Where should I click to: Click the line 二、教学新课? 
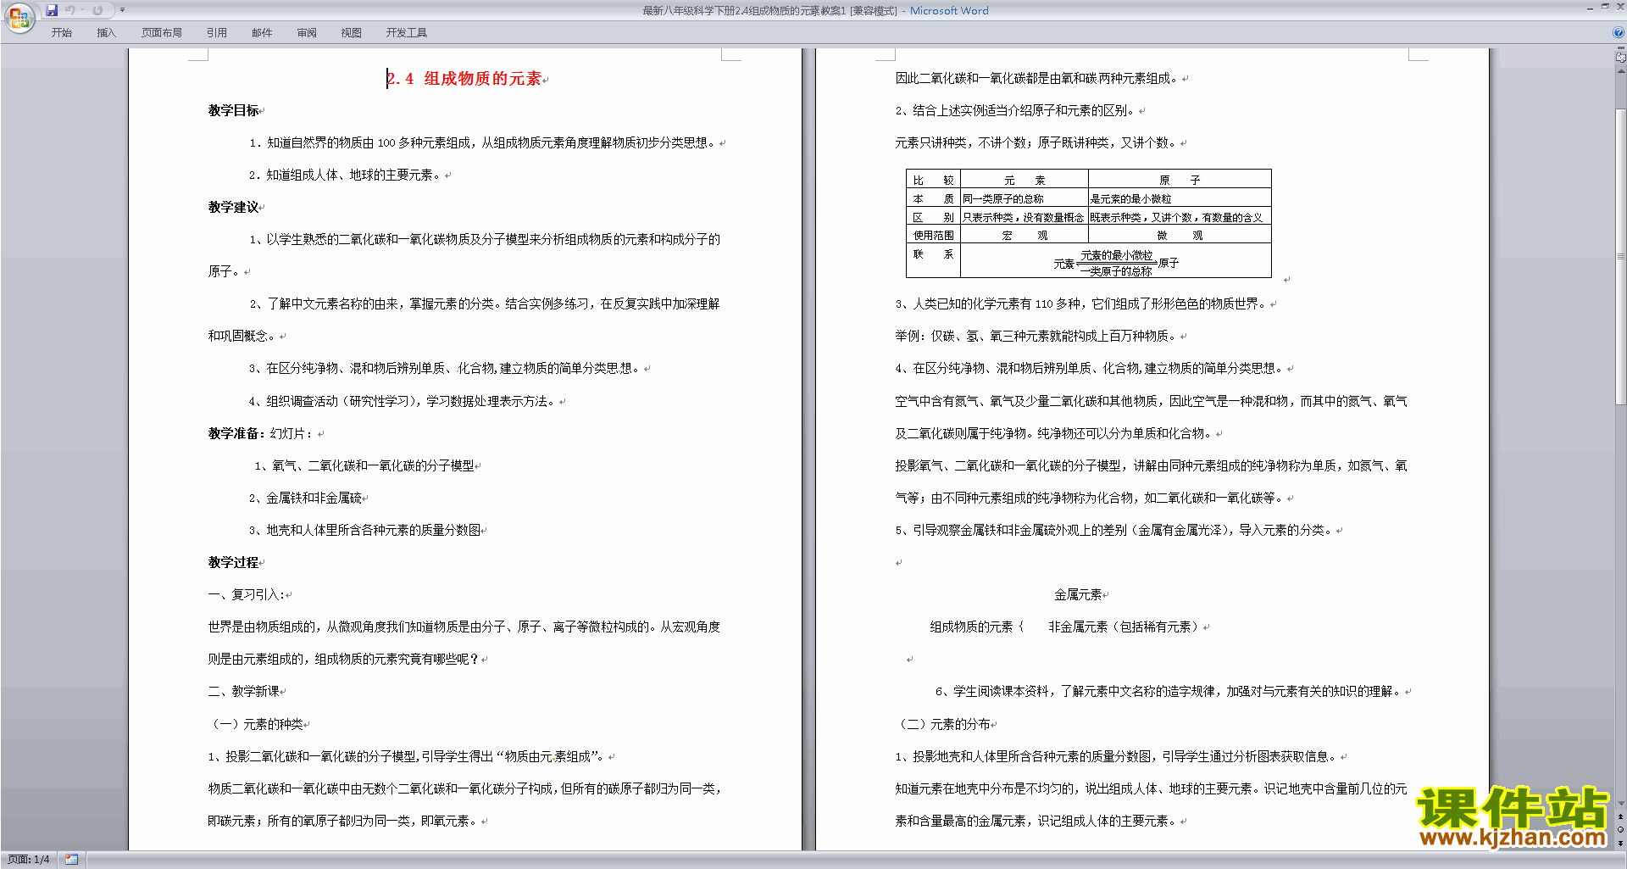pyautogui.click(x=244, y=691)
